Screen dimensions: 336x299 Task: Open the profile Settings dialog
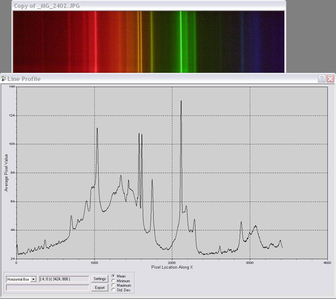tap(100, 279)
